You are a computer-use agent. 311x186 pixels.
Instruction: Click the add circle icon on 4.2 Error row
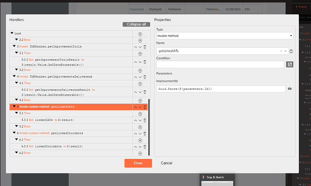tap(140, 101)
